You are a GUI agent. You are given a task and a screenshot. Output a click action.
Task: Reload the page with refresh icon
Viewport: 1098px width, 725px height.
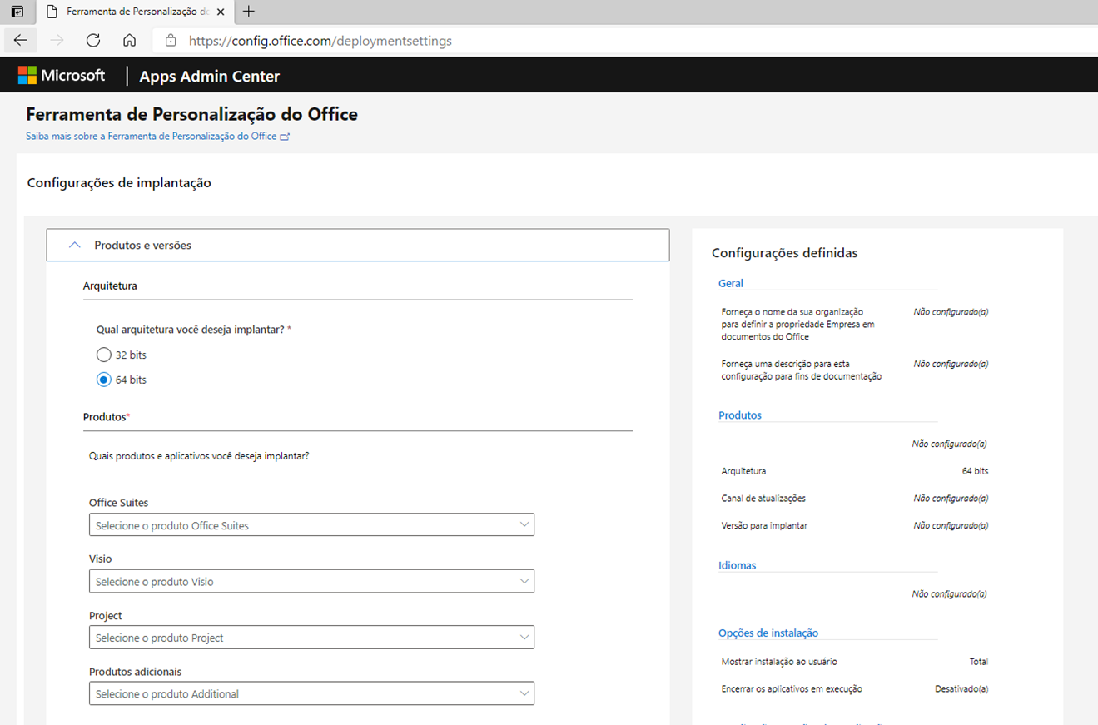[x=93, y=40]
